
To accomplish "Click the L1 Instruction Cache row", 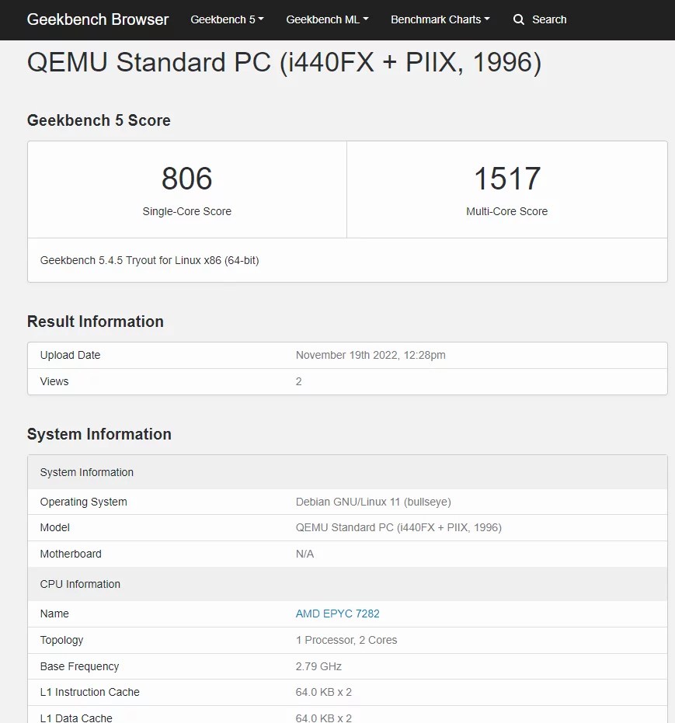I will tap(348, 692).
